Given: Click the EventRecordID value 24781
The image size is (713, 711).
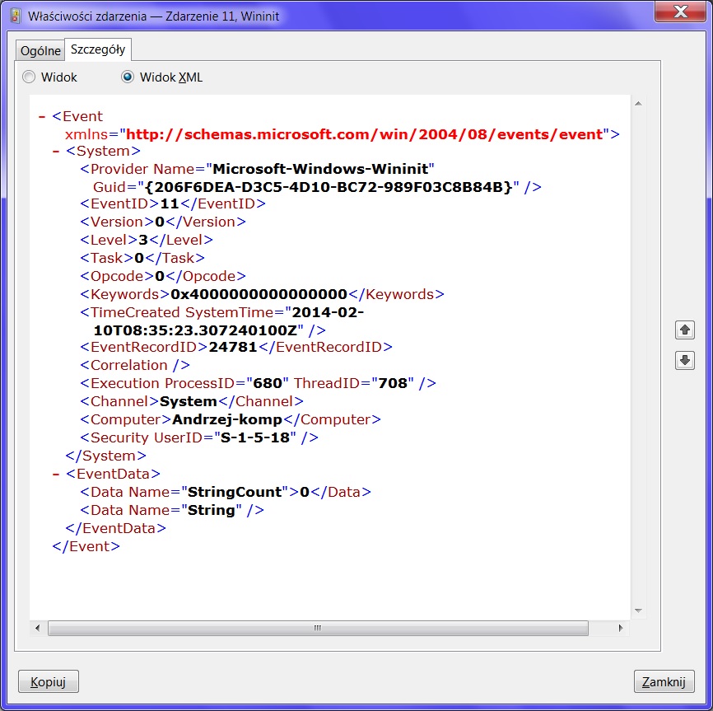Looking at the screenshot, I should coord(233,347).
